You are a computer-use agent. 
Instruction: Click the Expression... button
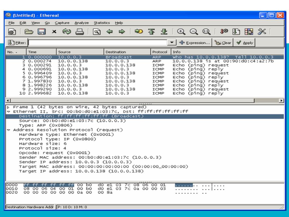195,43
